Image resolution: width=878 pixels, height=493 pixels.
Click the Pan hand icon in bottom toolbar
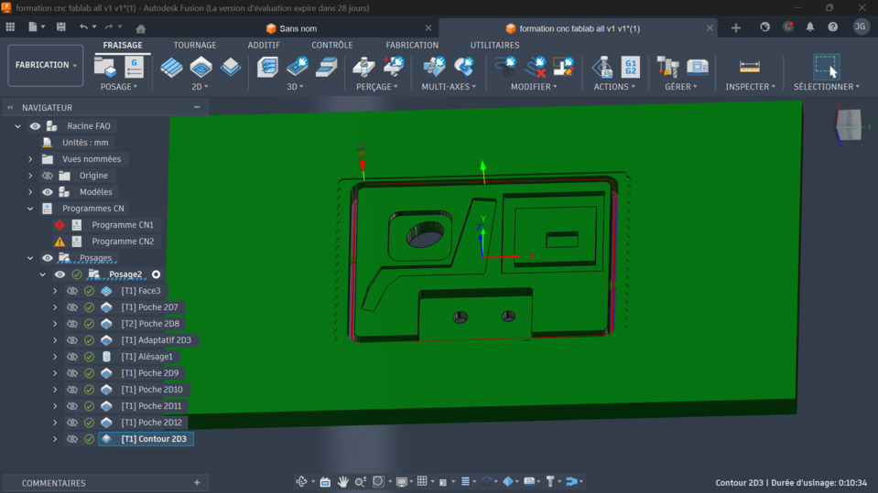342,481
